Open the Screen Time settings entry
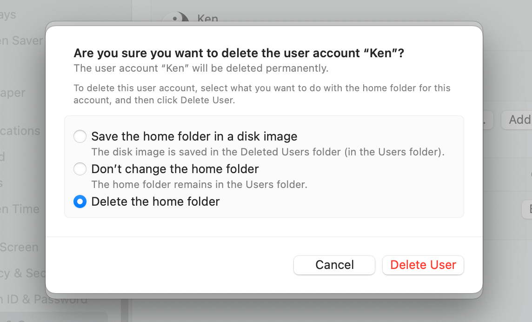The height and width of the screenshot is (322, 532). (x=19, y=209)
